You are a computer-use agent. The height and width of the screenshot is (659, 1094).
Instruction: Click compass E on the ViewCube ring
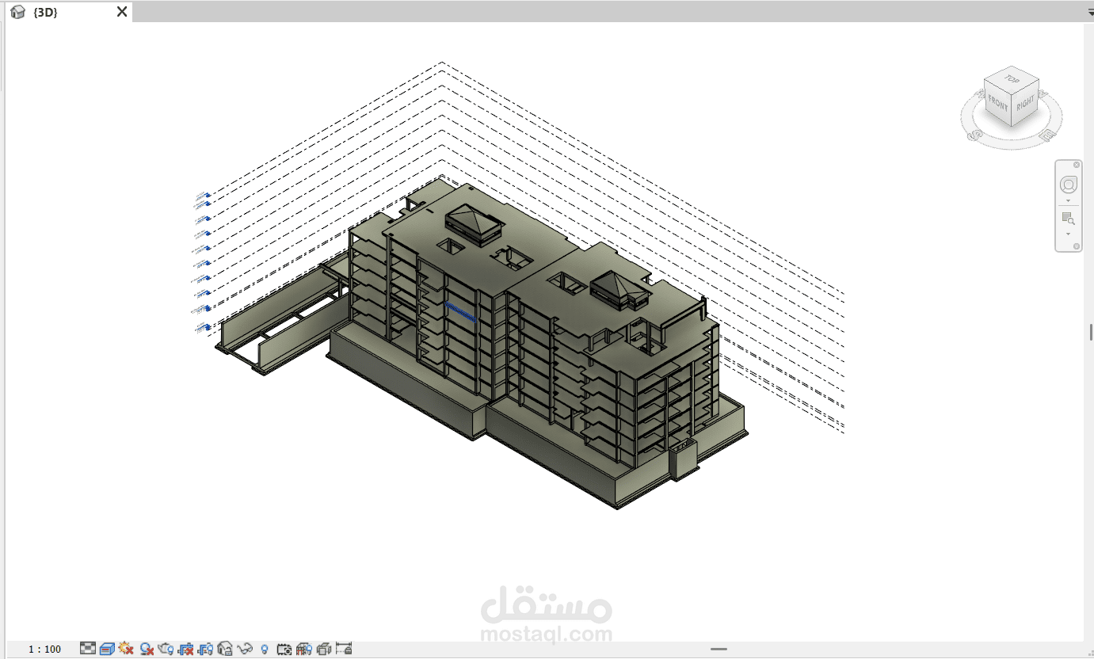pyautogui.click(x=1047, y=135)
